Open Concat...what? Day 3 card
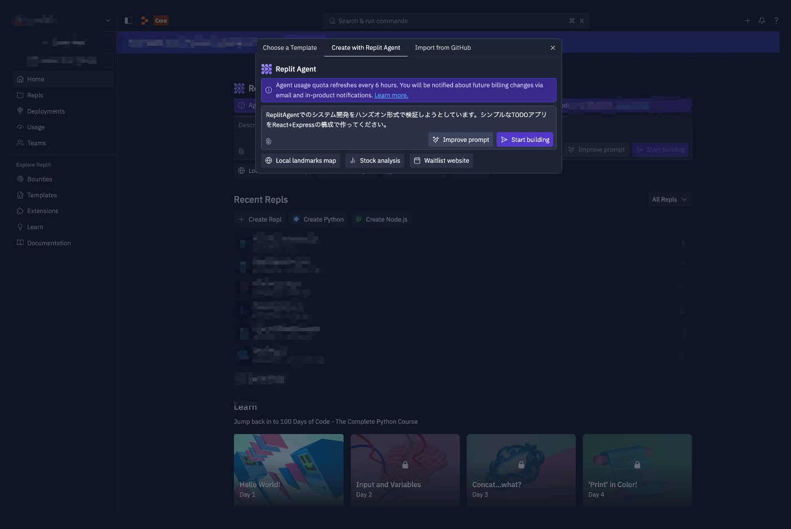791x529 pixels. tap(521, 470)
